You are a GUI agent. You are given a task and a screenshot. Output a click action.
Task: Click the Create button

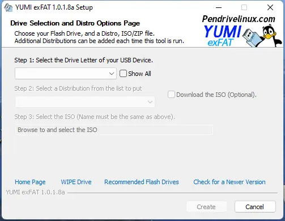[206, 207]
